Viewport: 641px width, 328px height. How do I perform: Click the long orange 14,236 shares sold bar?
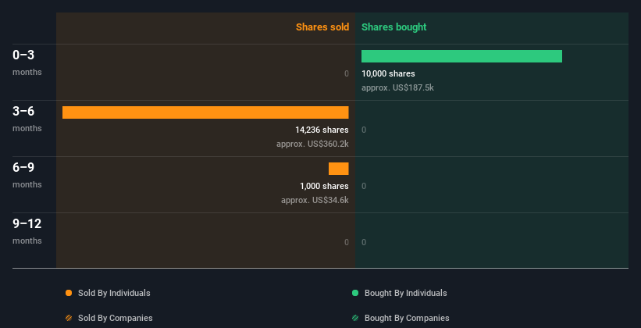pyautogui.click(x=205, y=112)
